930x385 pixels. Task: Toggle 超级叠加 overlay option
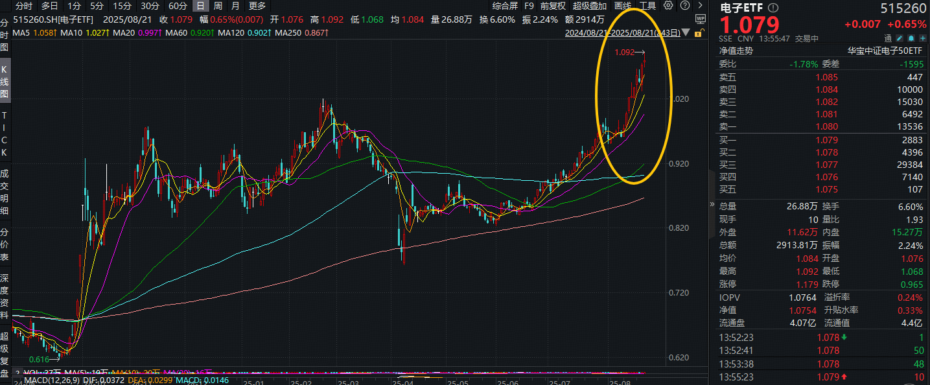point(590,6)
